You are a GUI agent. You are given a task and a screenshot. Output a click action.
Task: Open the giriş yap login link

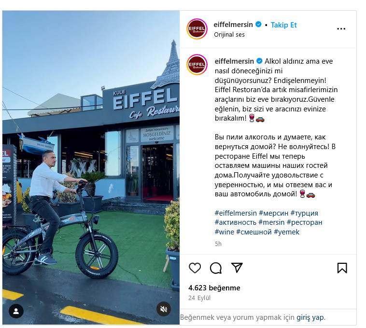tap(310, 317)
